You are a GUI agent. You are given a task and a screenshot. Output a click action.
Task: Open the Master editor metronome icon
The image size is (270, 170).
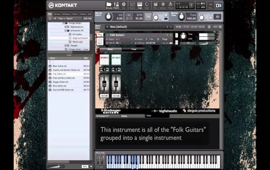click(x=116, y=5)
